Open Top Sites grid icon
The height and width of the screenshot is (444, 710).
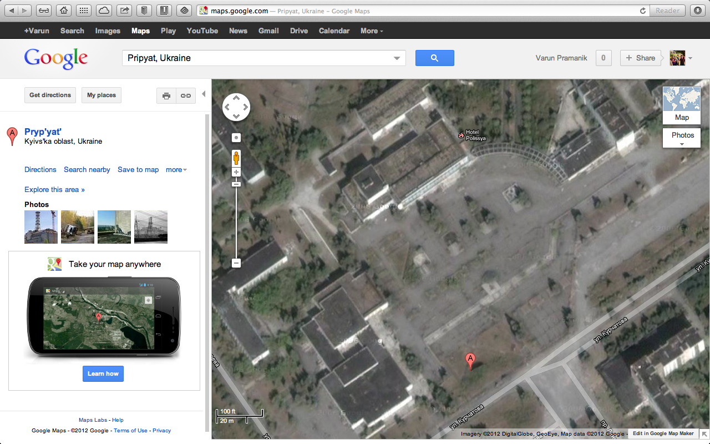pyautogui.click(x=84, y=11)
